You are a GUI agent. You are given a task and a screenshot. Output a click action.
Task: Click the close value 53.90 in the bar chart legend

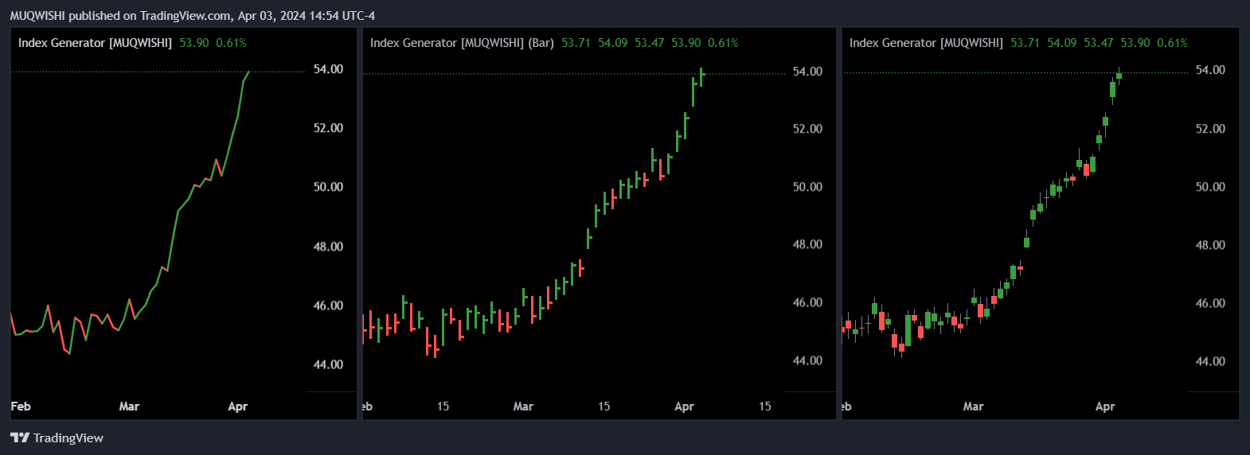[x=686, y=43]
